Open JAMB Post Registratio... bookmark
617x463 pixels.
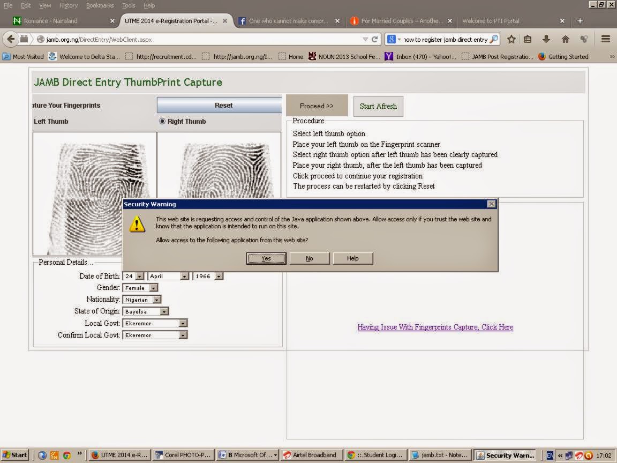tap(498, 57)
